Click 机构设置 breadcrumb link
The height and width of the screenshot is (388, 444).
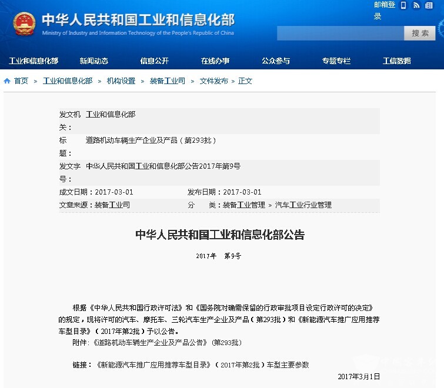click(121, 81)
